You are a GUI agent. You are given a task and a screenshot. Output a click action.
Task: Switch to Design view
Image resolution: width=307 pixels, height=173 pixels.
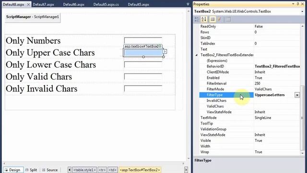[x=13, y=170]
